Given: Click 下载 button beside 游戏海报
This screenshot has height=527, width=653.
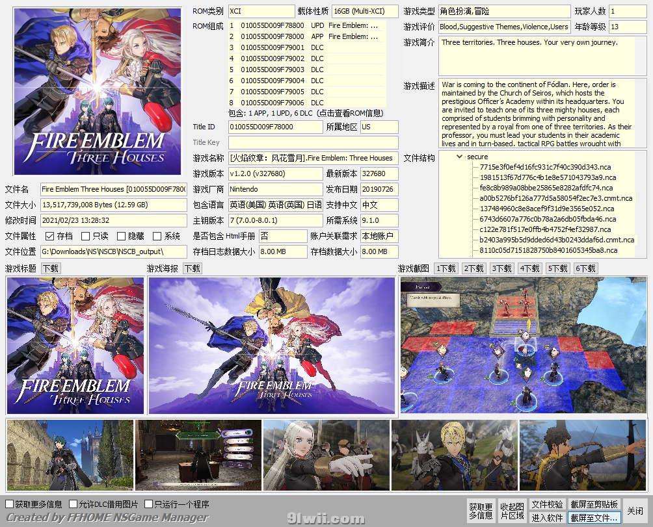Looking at the screenshot, I should tap(193, 269).
